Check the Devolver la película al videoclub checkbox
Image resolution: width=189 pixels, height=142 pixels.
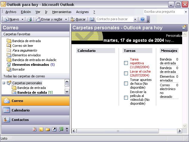126,98
